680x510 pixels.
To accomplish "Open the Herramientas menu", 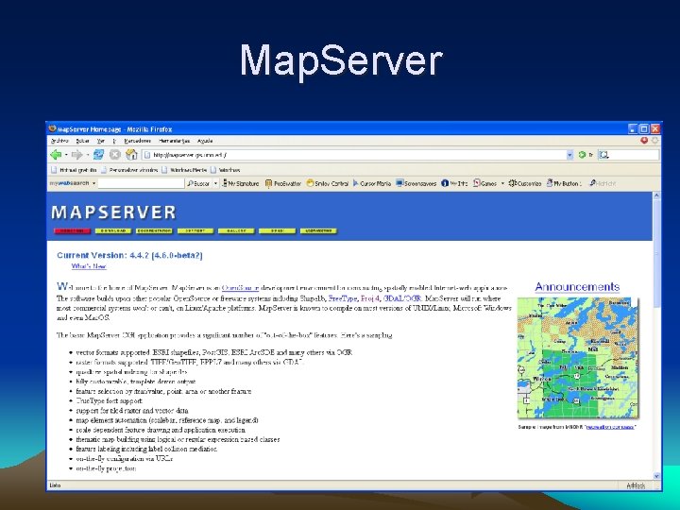I will point(174,141).
